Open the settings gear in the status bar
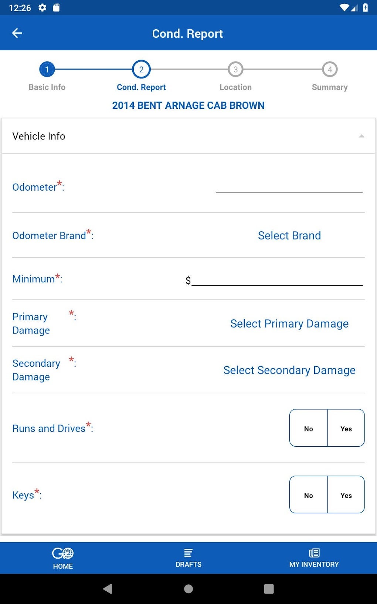 click(42, 7)
